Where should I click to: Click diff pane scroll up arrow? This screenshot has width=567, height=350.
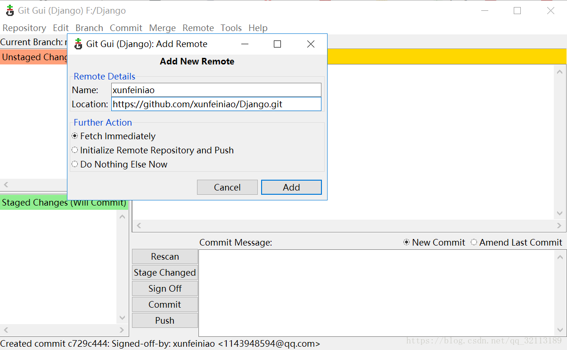click(560, 72)
